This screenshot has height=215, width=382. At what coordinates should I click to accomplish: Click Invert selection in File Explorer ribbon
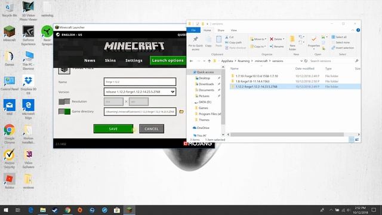tap(343, 48)
